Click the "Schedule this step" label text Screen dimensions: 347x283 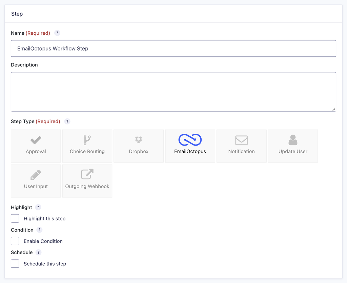click(45, 264)
